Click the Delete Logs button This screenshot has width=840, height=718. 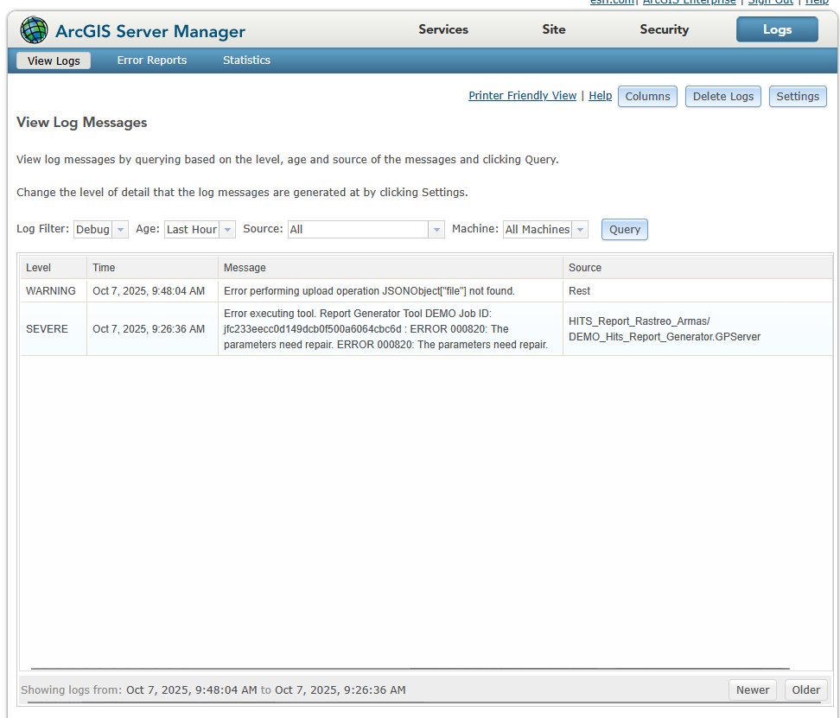722,97
